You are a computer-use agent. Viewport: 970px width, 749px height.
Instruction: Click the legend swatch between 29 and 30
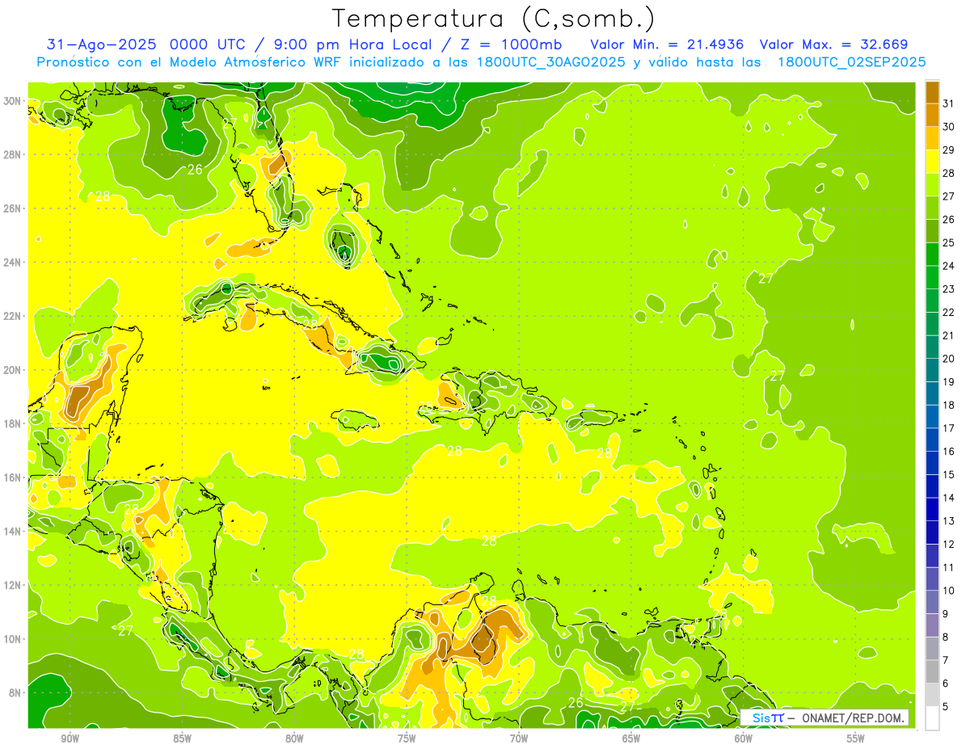tap(932, 138)
